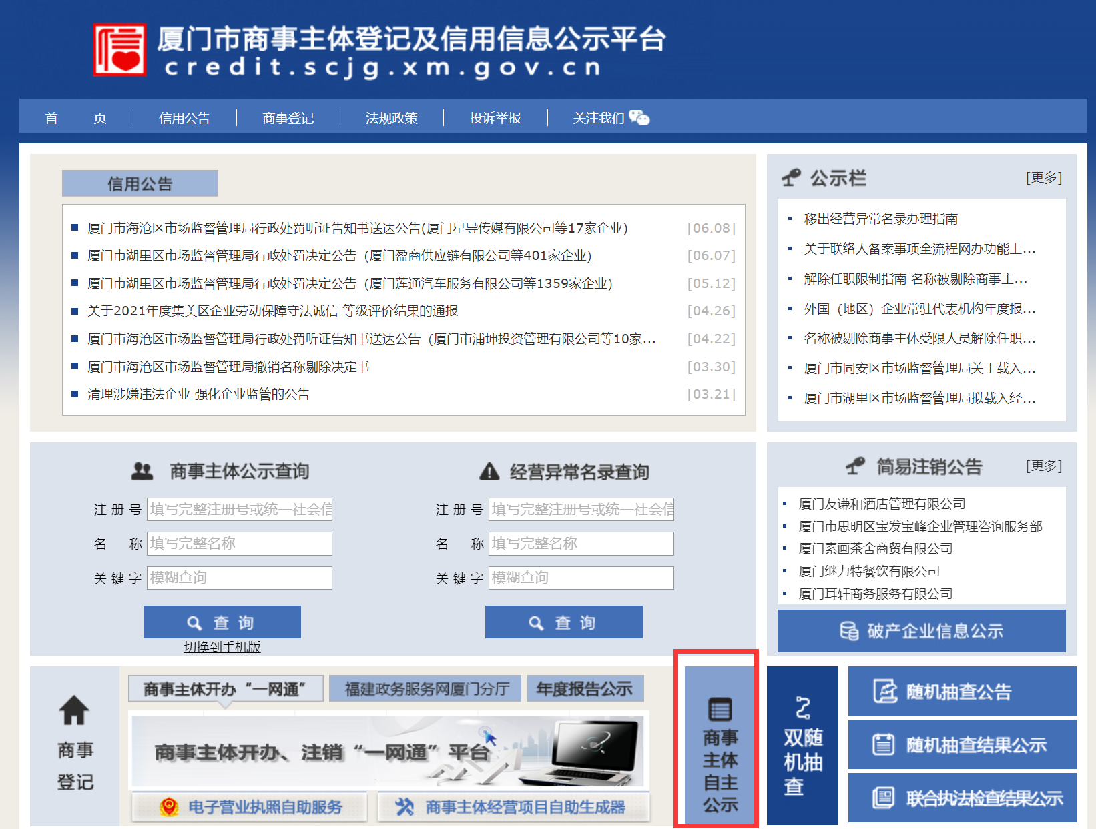Click the red 信 credit platform logo
Image resolution: width=1096 pixels, height=829 pixels.
pos(119,50)
